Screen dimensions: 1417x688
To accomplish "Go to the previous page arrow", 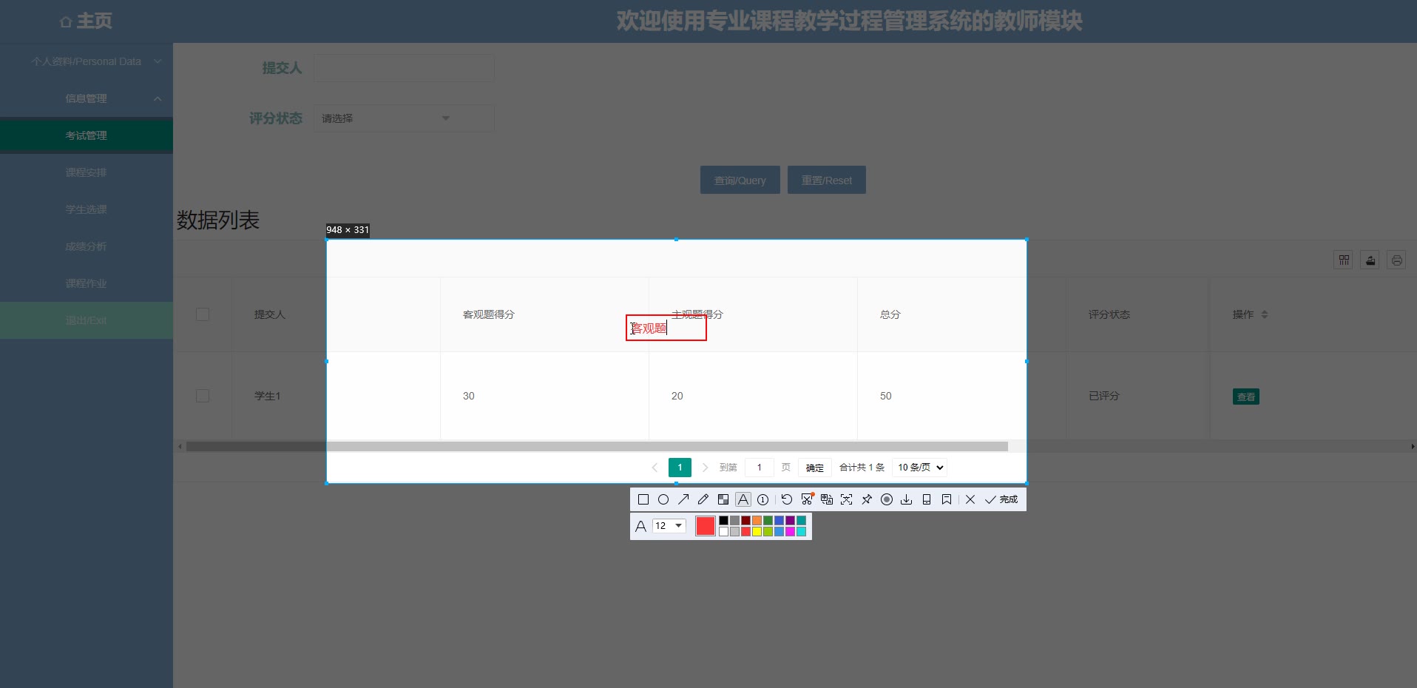I will pyautogui.click(x=655, y=468).
